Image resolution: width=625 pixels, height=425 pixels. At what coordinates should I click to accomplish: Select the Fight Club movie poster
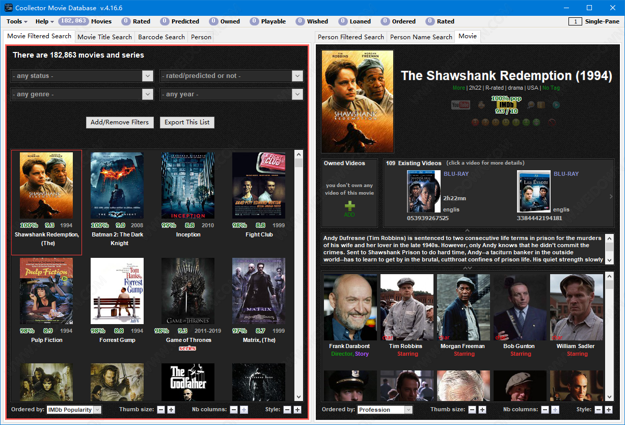click(259, 185)
